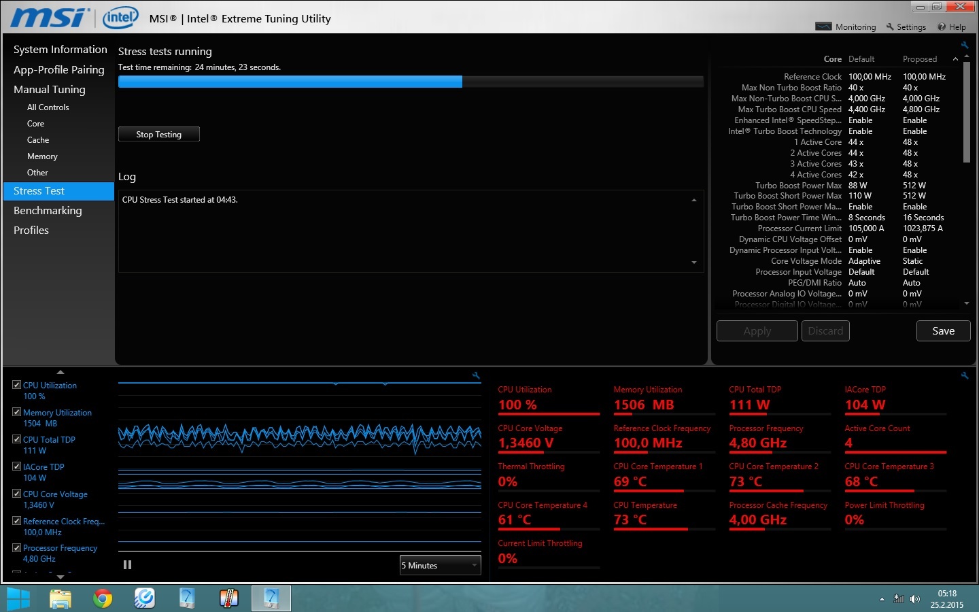Click the Processor Frequency 4,80 GHz tile
The height and width of the screenshot is (612, 979).
tap(780, 438)
